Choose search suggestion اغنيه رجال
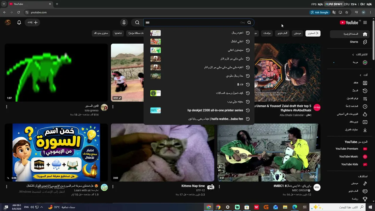This screenshot has height=211, width=375. [x=199, y=33]
